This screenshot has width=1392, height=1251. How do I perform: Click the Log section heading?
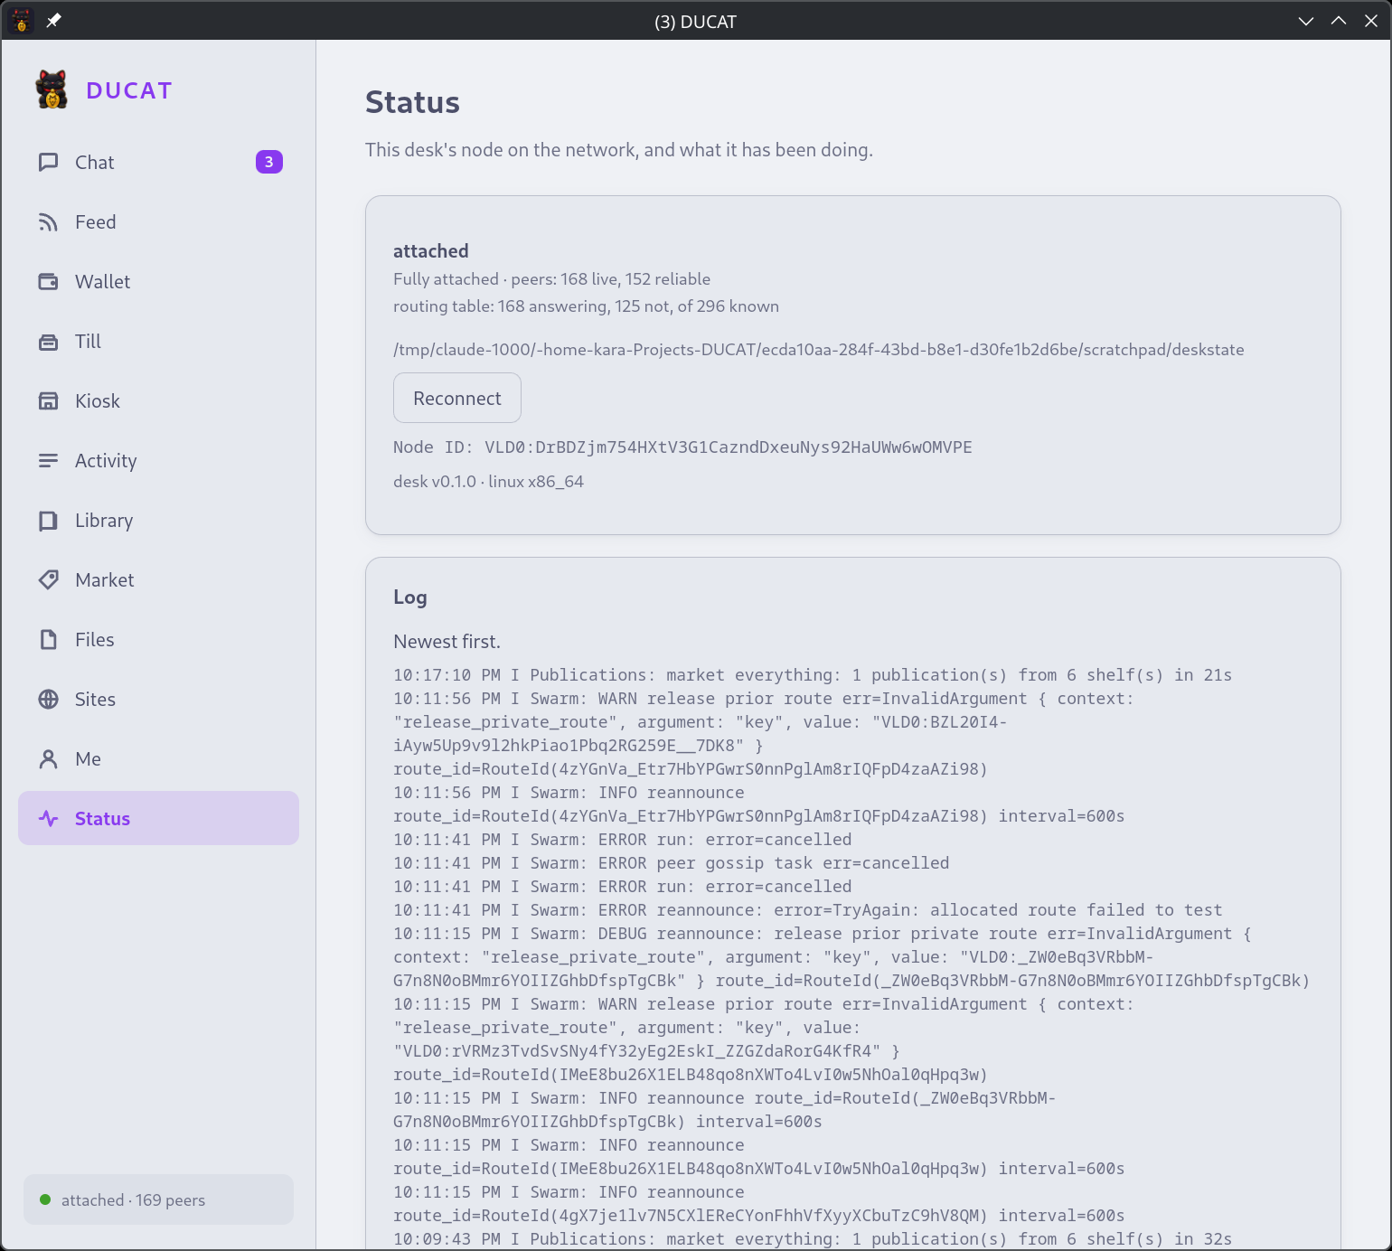click(x=410, y=597)
